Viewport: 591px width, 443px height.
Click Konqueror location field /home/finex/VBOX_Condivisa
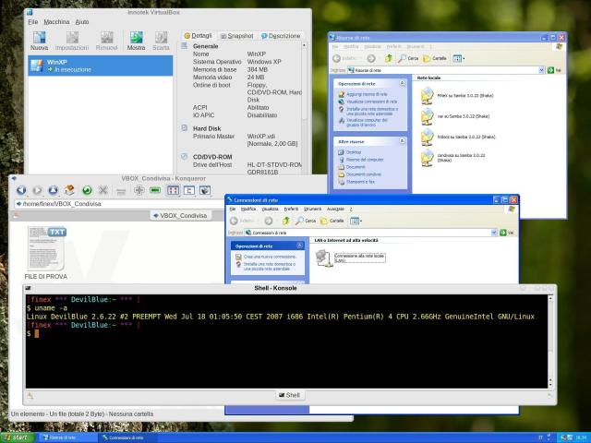point(121,204)
